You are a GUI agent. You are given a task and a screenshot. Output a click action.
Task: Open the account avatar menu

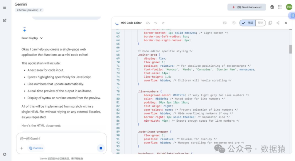point(289,7)
